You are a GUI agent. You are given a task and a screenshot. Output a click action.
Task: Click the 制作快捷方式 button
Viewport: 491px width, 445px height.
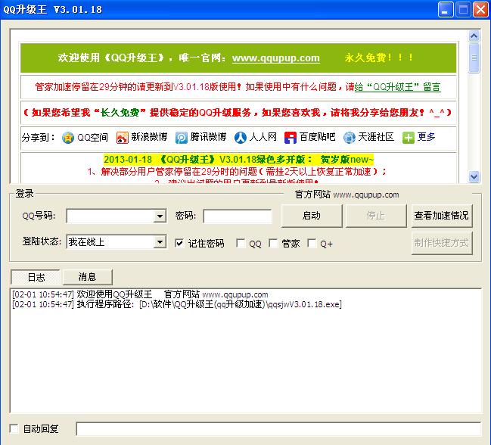pyautogui.click(x=442, y=243)
